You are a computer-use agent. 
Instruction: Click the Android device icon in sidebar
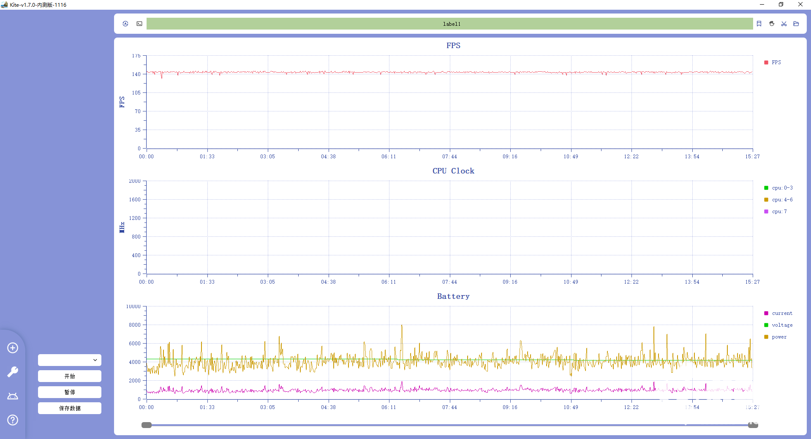(x=13, y=396)
